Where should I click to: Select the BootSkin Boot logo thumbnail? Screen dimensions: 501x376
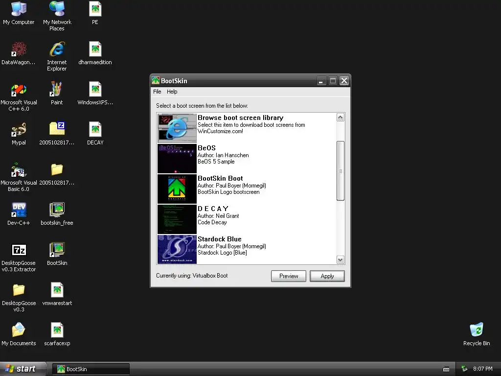[x=177, y=189]
